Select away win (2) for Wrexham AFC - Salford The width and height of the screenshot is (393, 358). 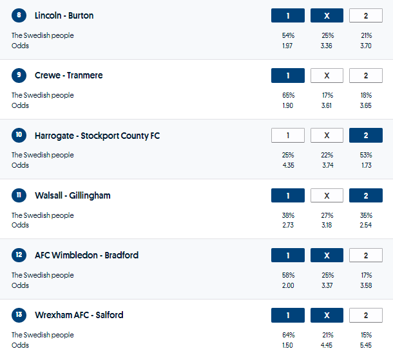pyautogui.click(x=365, y=315)
